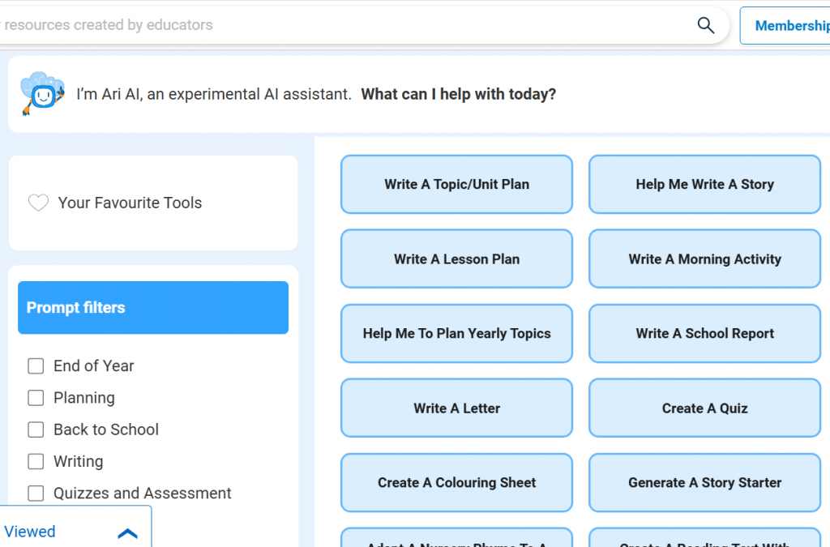Open the Membership button

tap(788, 26)
